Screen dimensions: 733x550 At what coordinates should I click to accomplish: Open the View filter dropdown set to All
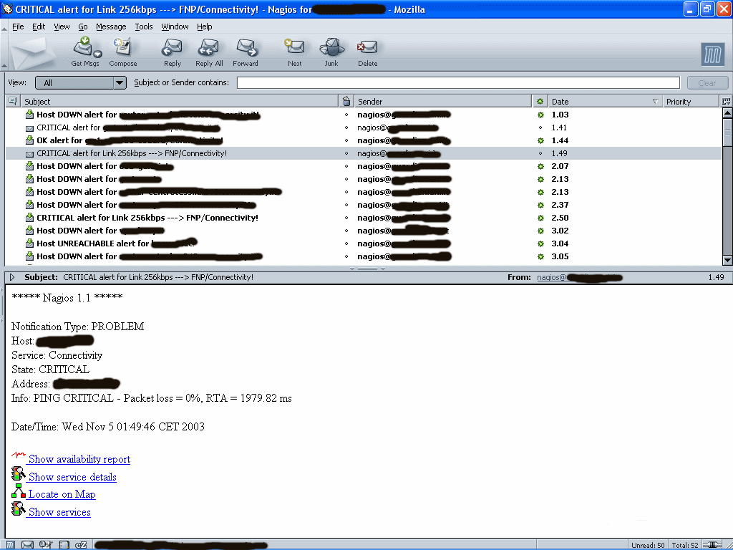[x=81, y=83]
